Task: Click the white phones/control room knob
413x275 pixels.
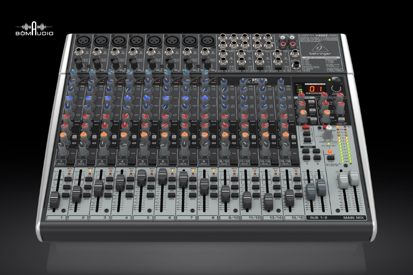Action: (x=329, y=131)
